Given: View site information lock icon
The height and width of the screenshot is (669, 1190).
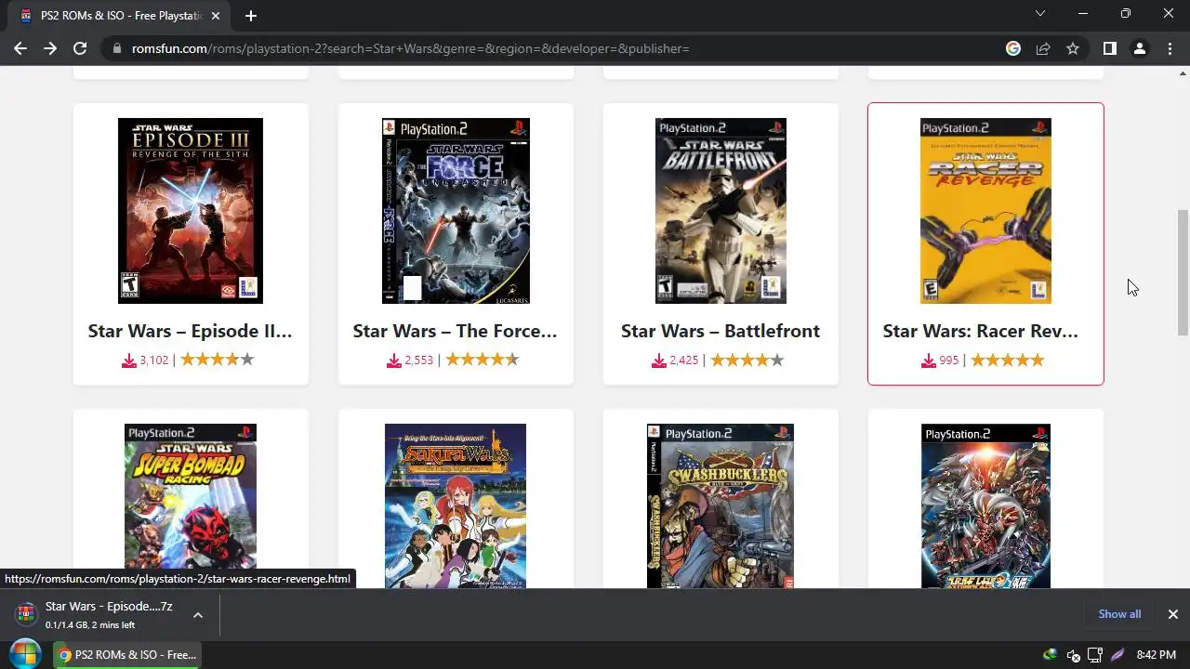Looking at the screenshot, I should pyautogui.click(x=116, y=48).
